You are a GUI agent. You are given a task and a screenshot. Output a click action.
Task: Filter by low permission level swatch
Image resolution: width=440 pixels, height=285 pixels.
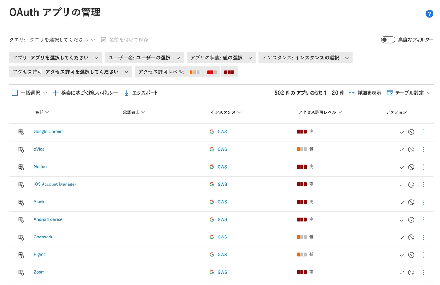pyautogui.click(x=195, y=72)
